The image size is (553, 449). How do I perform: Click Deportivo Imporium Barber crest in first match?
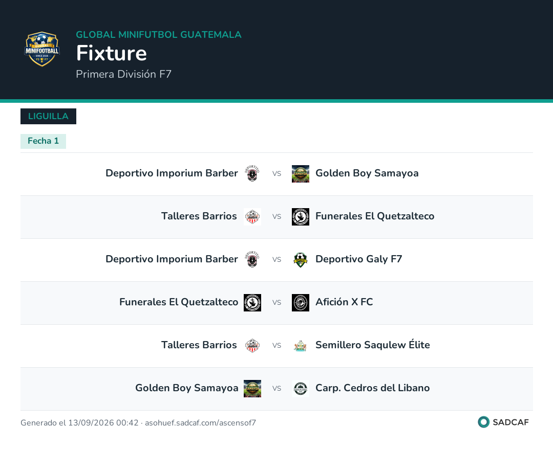point(252,173)
